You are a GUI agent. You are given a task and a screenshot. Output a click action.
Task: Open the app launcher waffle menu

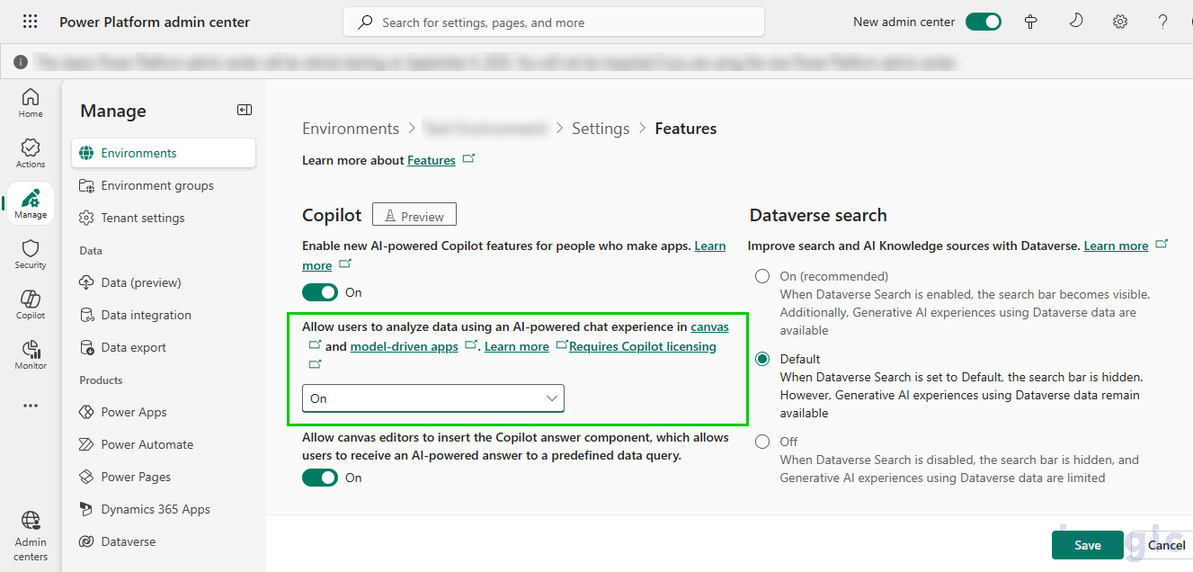coord(30,22)
